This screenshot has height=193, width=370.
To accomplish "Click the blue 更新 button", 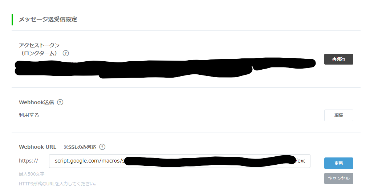I will pyautogui.click(x=339, y=163).
